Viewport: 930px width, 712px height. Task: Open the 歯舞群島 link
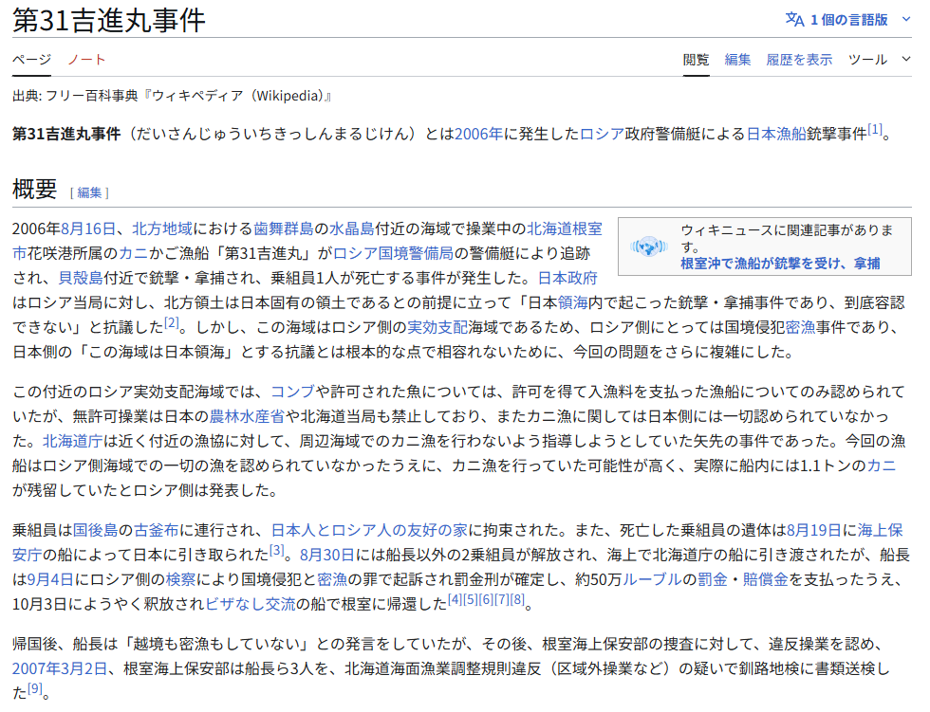(283, 228)
